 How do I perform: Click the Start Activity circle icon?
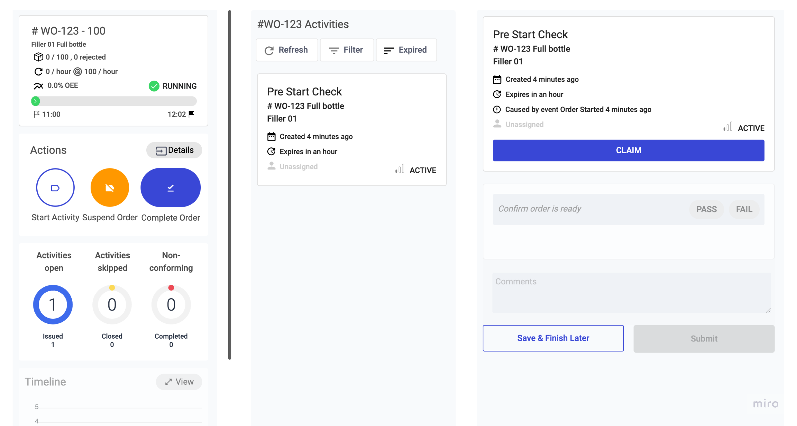click(55, 187)
